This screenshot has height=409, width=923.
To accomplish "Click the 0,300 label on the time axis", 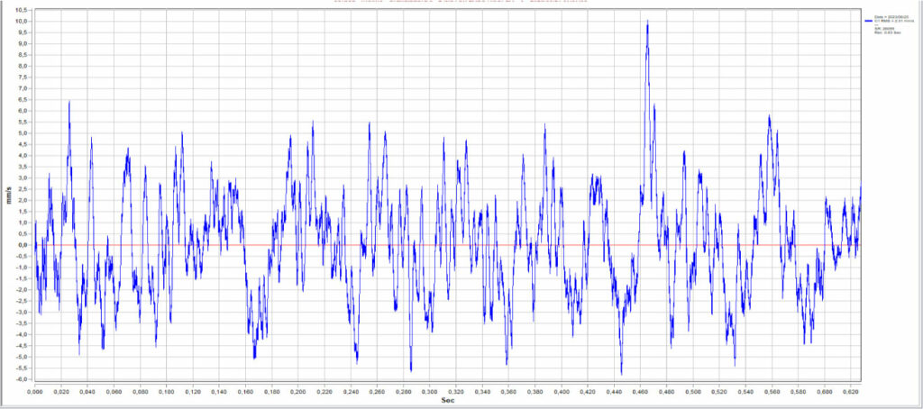I will 430,391.
